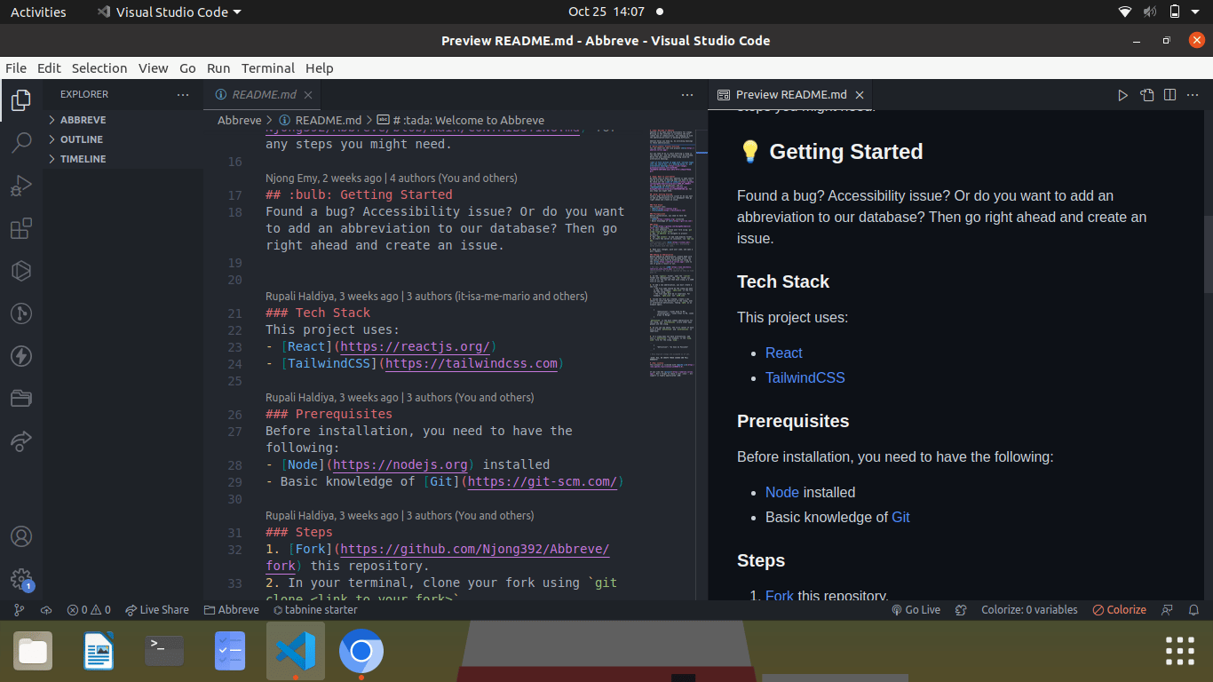Open the Help menu
1213x682 pixels.
320,68
